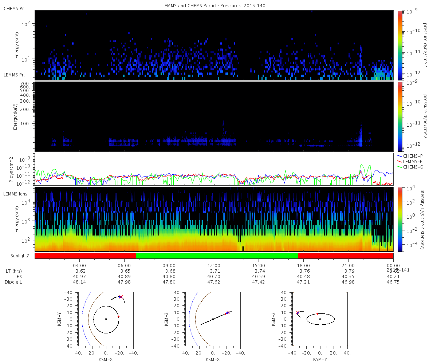The height and width of the screenshot is (364, 437).
Task: Select the 03:00 time tick label
Action: pos(80,265)
